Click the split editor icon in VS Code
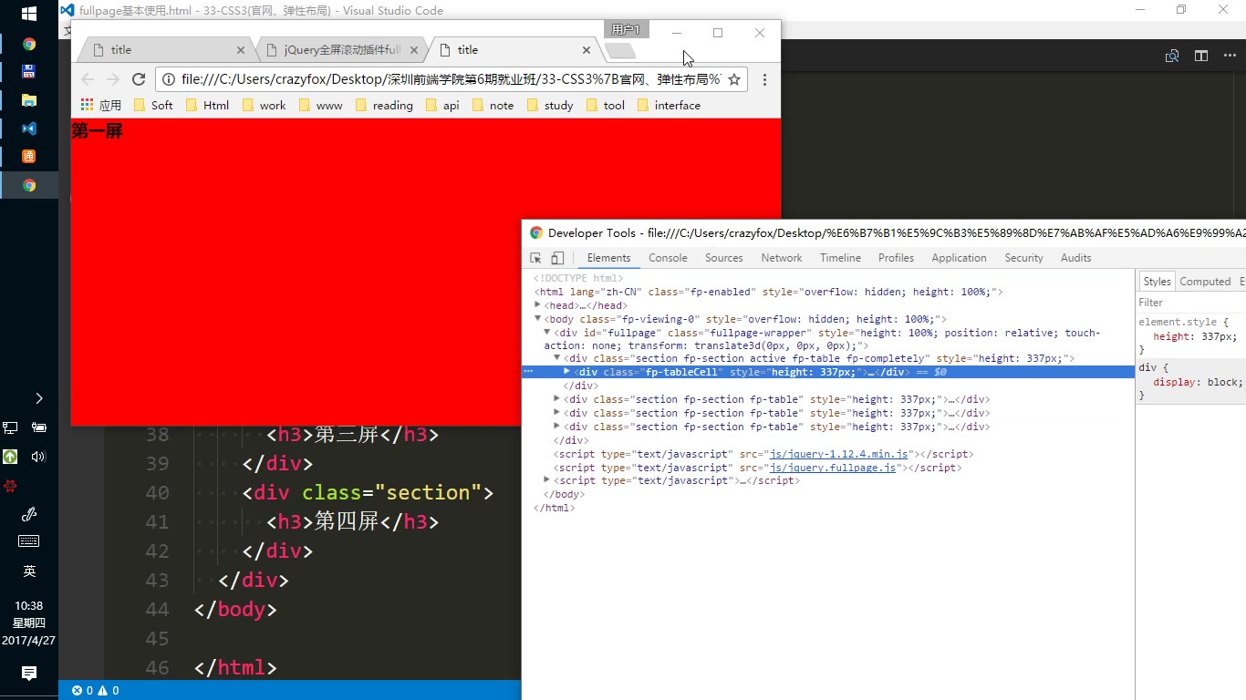1246x700 pixels. (1201, 56)
